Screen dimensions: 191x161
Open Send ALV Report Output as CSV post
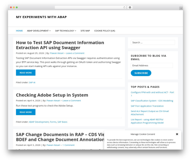[150, 113]
